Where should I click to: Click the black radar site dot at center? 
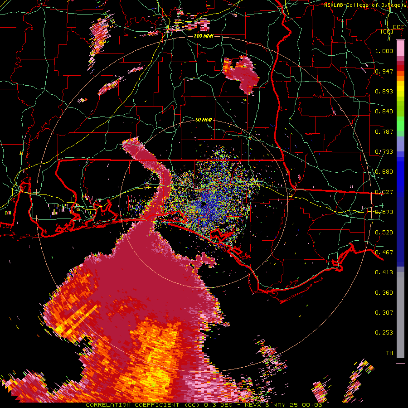204,204
